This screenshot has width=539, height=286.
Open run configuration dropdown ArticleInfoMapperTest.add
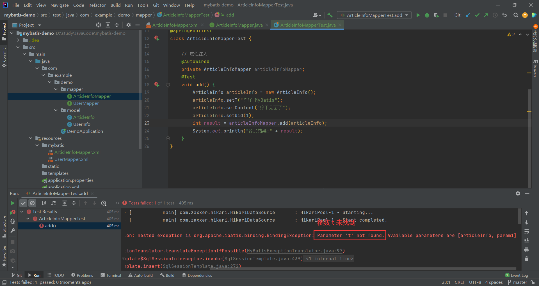click(374, 15)
